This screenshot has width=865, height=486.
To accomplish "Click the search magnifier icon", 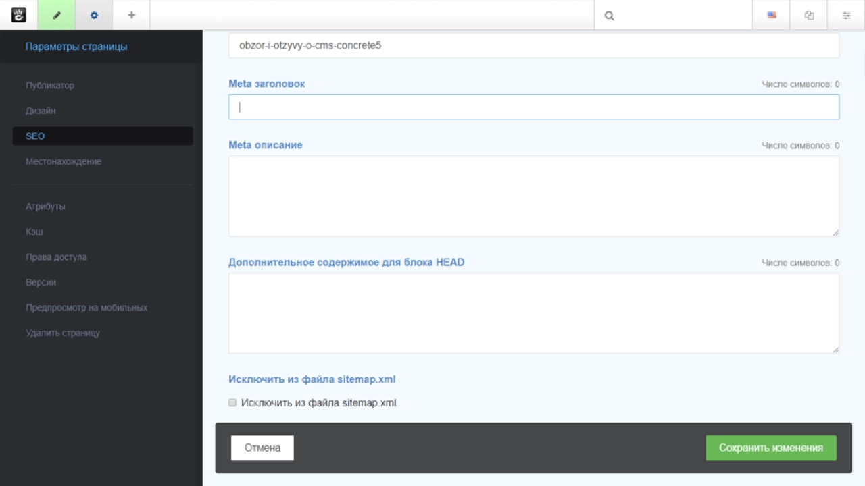I will 609,16.
